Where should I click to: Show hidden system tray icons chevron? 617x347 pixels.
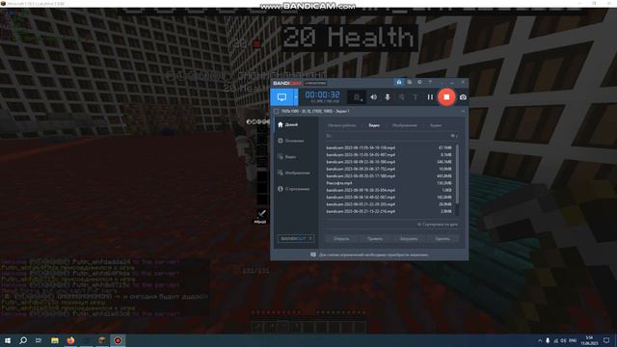click(x=540, y=340)
